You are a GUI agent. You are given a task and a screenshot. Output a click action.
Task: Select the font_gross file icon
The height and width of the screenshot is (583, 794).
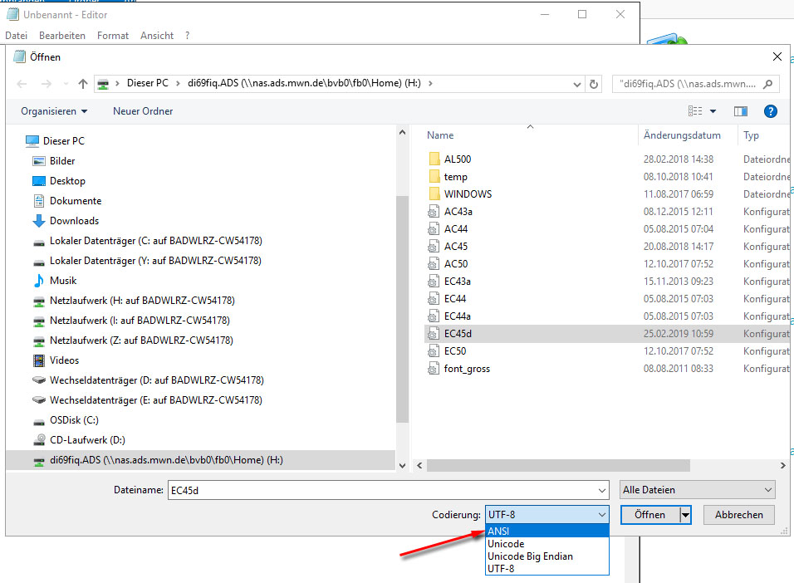(434, 369)
